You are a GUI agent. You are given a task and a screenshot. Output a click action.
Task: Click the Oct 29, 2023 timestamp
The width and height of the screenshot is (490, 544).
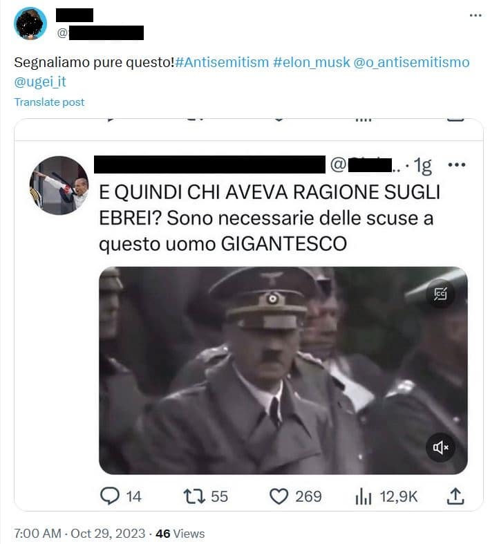click(108, 533)
